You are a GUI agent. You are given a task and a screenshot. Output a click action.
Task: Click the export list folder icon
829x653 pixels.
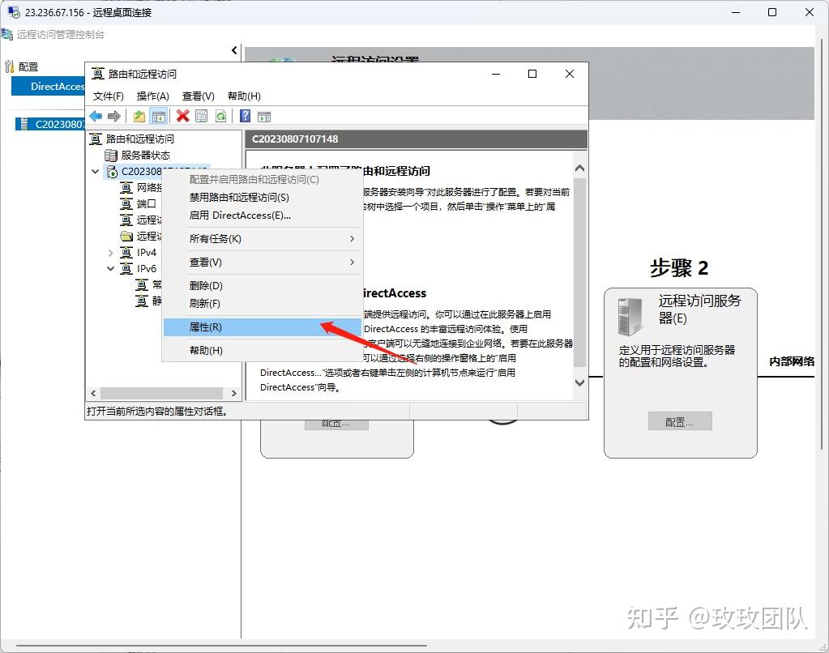pyautogui.click(x=138, y=116)
